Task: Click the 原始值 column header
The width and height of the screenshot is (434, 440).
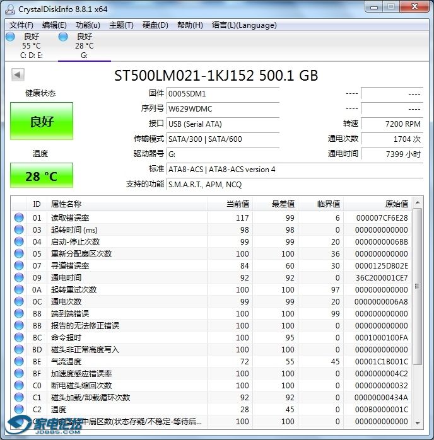Action: pyautogui.click(x=378, y=204)
